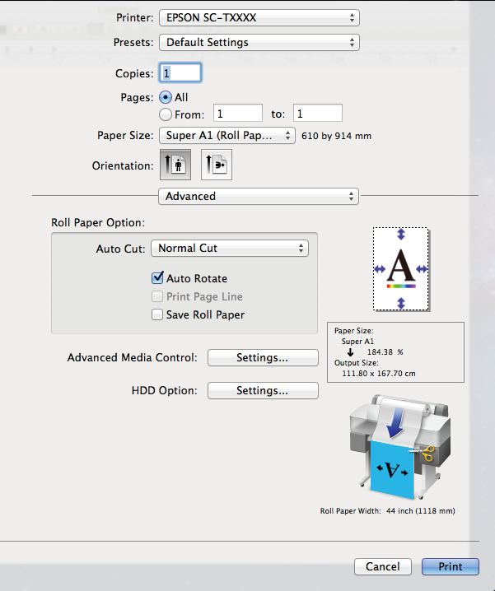Click the Roll Paper Option label
495x591 pixels.
tap(98, 223)
